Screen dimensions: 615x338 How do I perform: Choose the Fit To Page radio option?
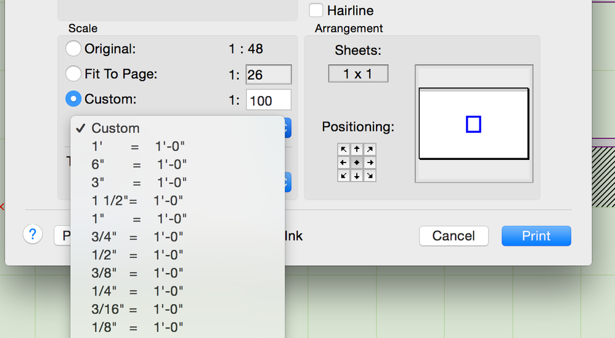click(73, 74)
